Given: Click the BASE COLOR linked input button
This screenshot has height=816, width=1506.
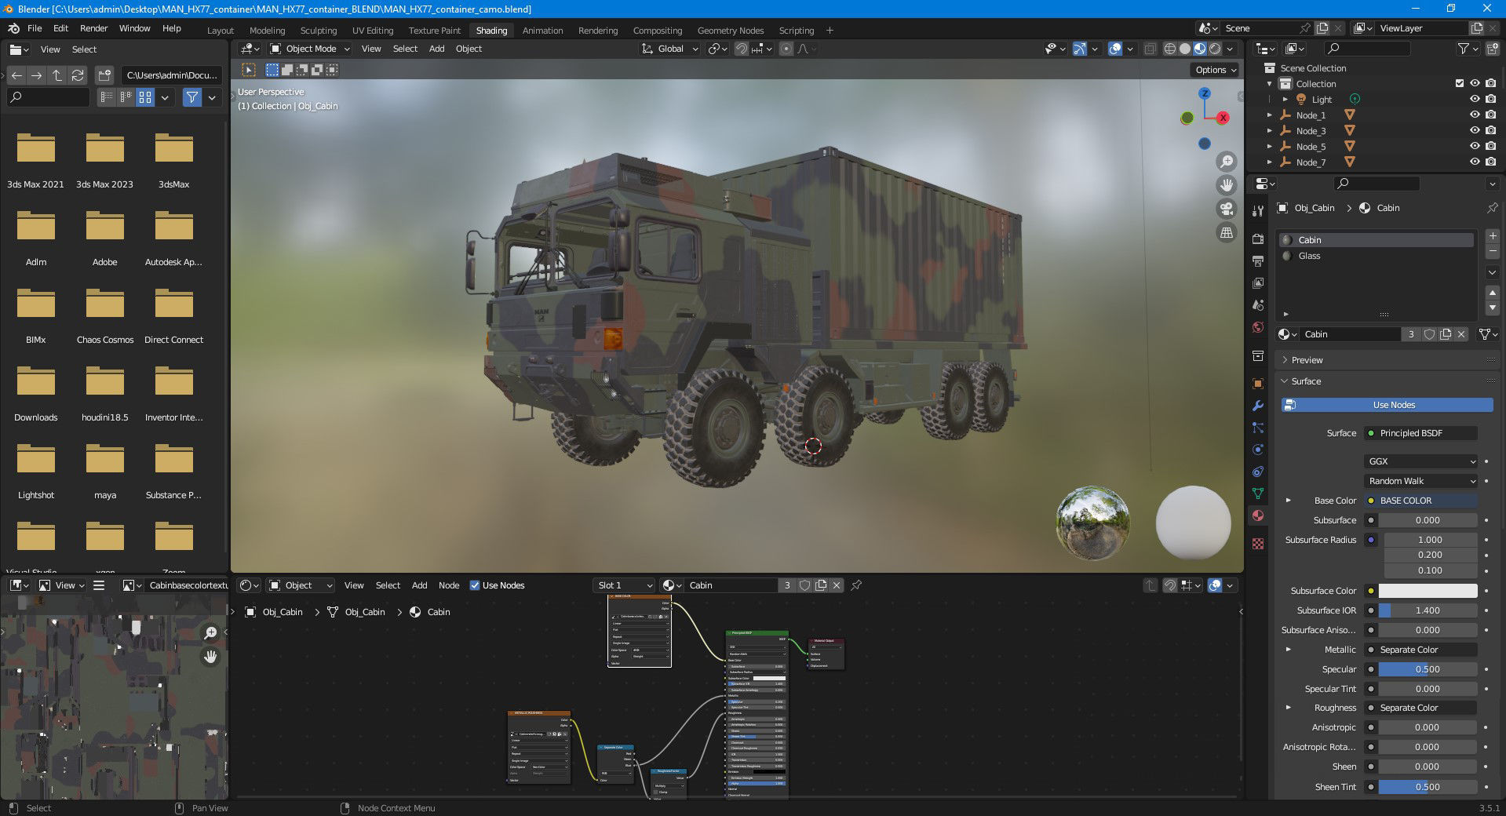Looking at the screenshot, I should tap(1421, 501).
